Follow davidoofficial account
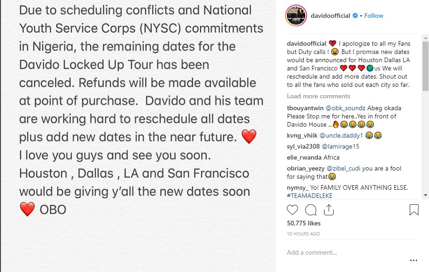The width and height of the screenshot is (429, 272). click(x=374, y=16)
